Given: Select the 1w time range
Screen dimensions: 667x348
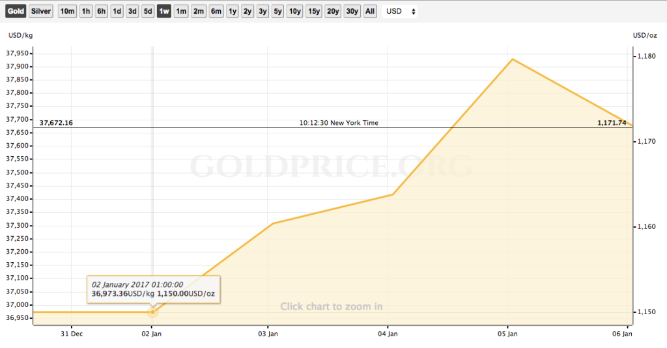Looking at the screenshot, I should (164, 11).
